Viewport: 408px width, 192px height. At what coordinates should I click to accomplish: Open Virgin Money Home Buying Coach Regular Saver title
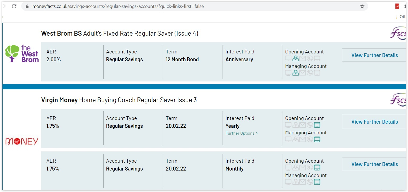(x=119, y=100)
